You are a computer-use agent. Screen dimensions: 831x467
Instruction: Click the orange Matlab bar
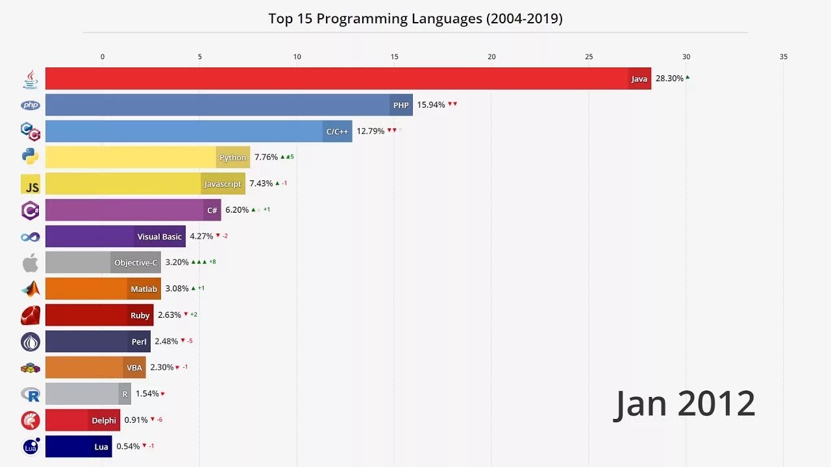[x=103, y=289]
